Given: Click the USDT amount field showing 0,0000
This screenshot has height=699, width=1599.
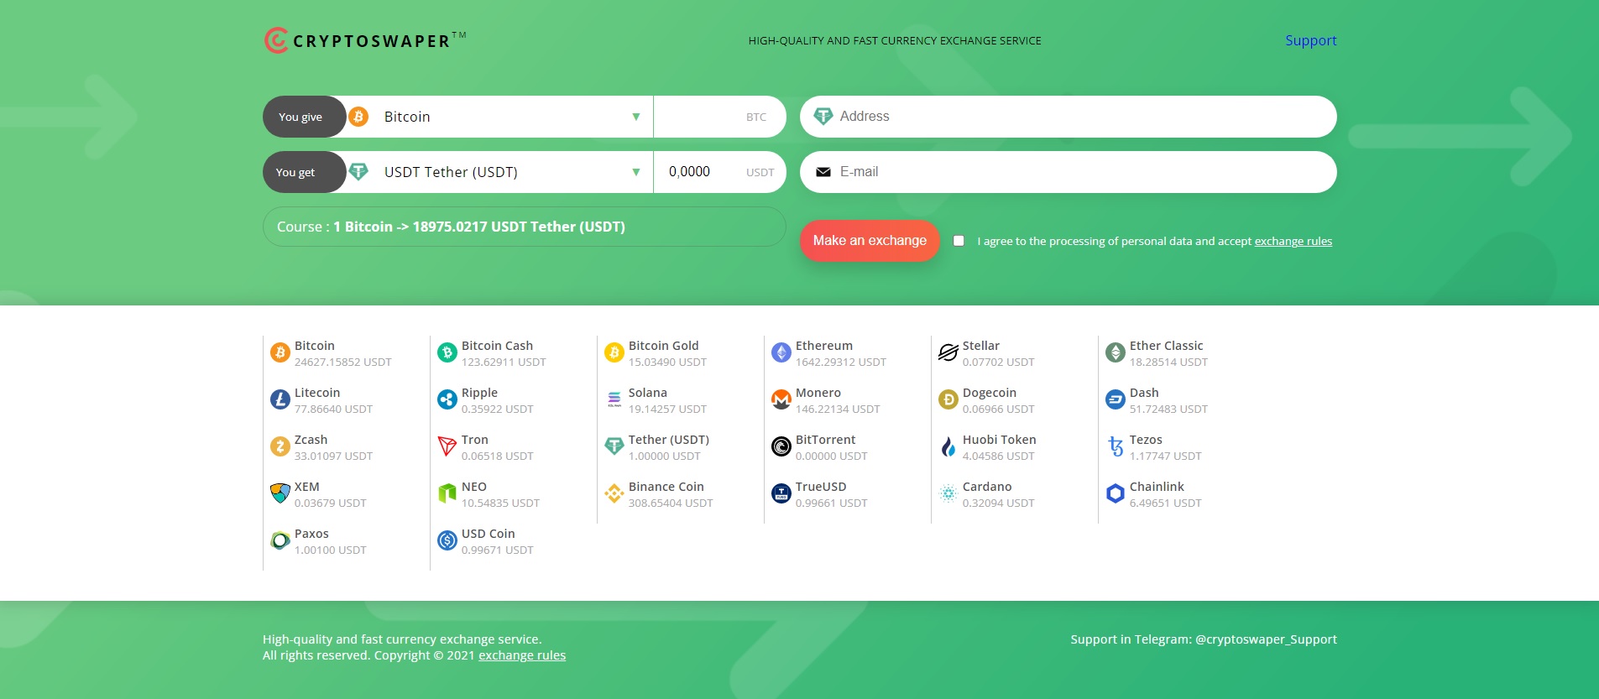Looking at the screenshot, I should (719, 172).
